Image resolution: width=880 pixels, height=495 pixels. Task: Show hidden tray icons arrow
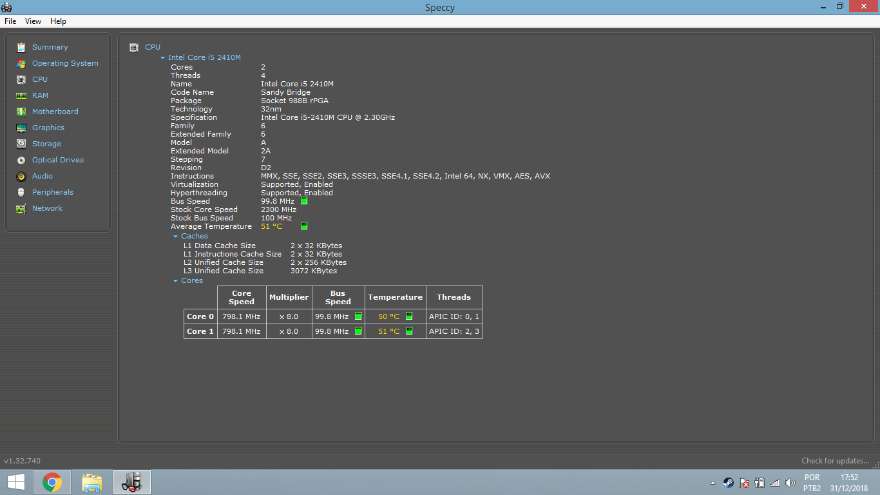pos(713,483)
